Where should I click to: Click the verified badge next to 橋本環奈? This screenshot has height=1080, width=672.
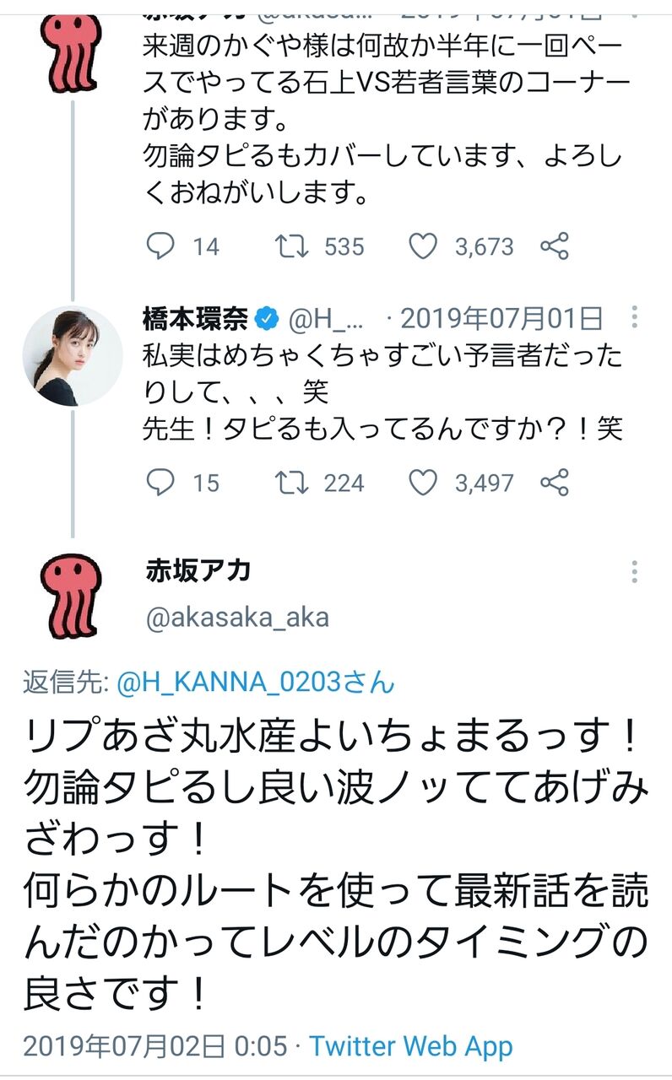coord(265,316)
